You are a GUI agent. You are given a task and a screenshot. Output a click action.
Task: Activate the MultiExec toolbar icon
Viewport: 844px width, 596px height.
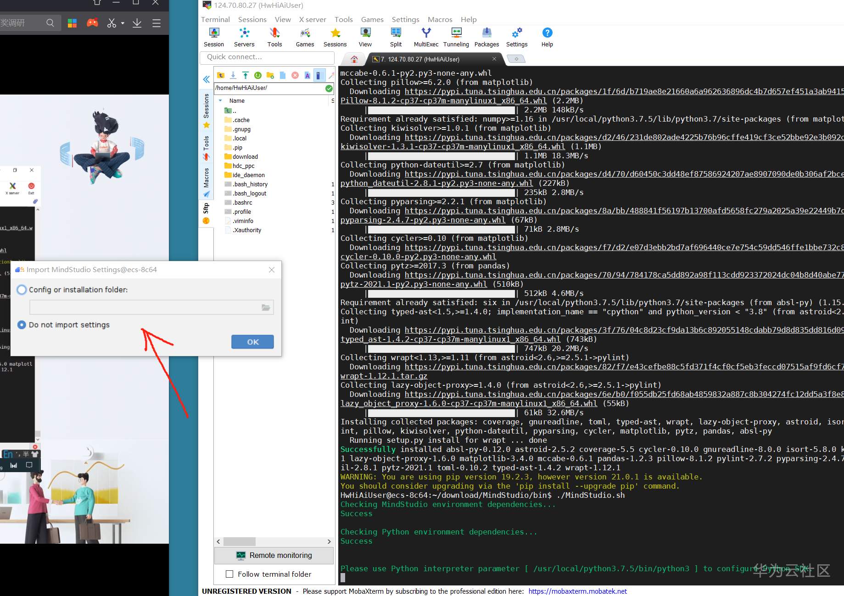pyautogui.click(x=426, y=37)
